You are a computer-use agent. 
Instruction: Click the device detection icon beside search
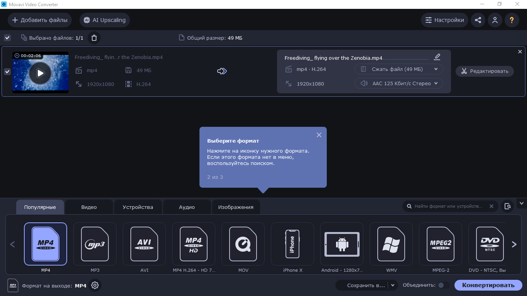tap(508, 206)
